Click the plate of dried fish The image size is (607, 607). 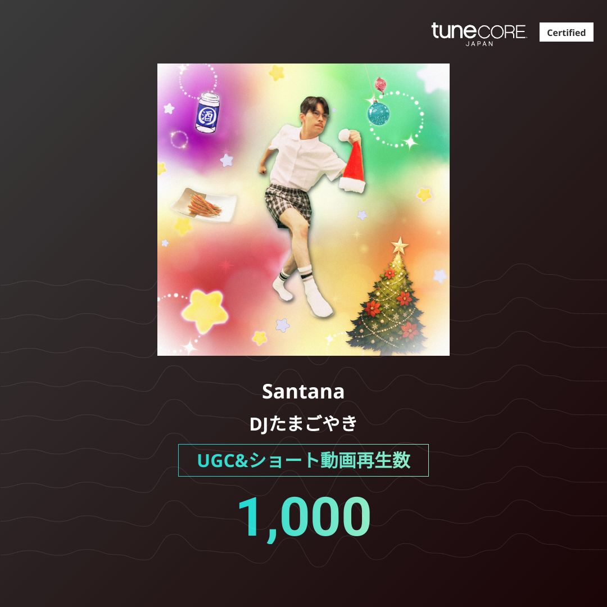coord(204,205)
